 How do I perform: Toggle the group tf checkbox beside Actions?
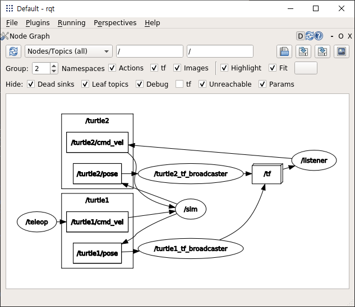click(x=154, y=68)
